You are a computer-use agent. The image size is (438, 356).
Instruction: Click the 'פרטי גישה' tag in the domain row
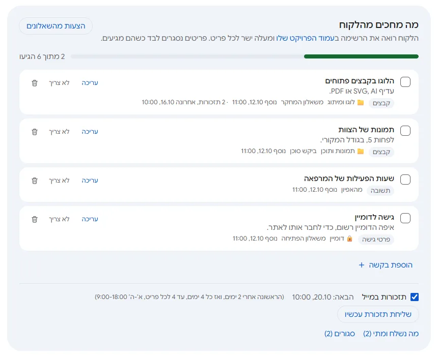[x=376, y=240]
